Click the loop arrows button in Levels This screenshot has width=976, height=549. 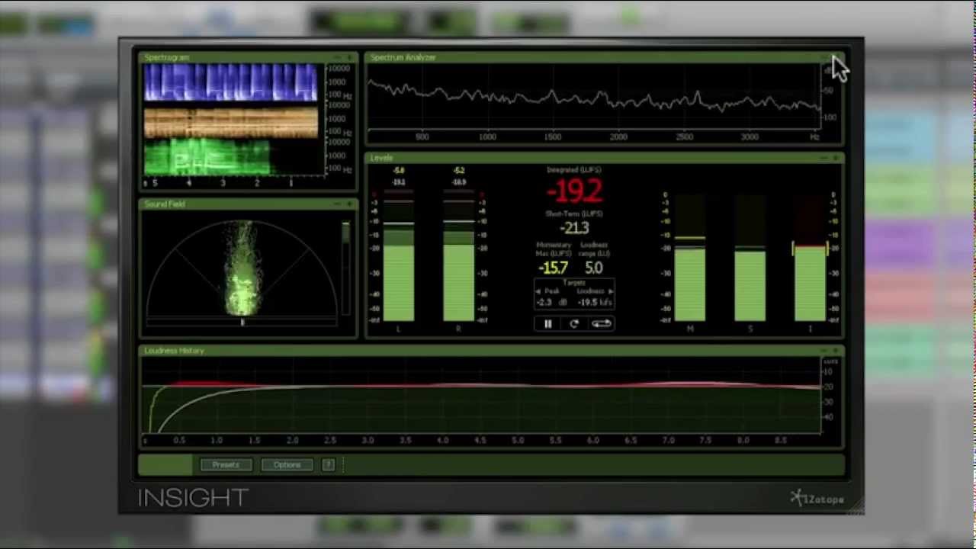(601, 324)
